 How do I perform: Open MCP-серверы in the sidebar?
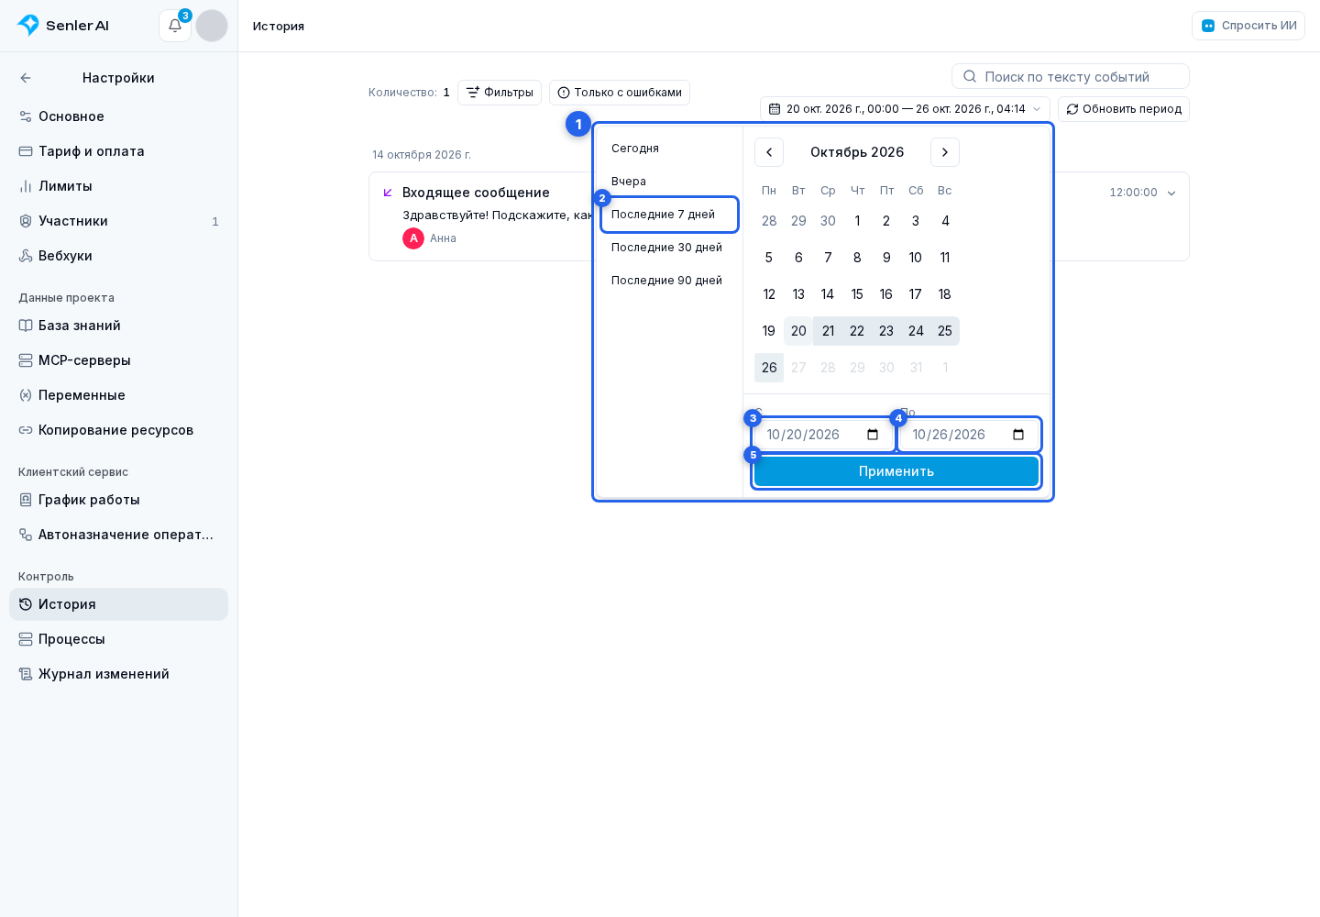pyautogui.click(x=119, y=360)
